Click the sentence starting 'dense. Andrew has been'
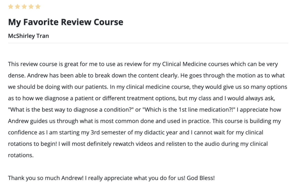290x190 pixels. coord(93,76)
